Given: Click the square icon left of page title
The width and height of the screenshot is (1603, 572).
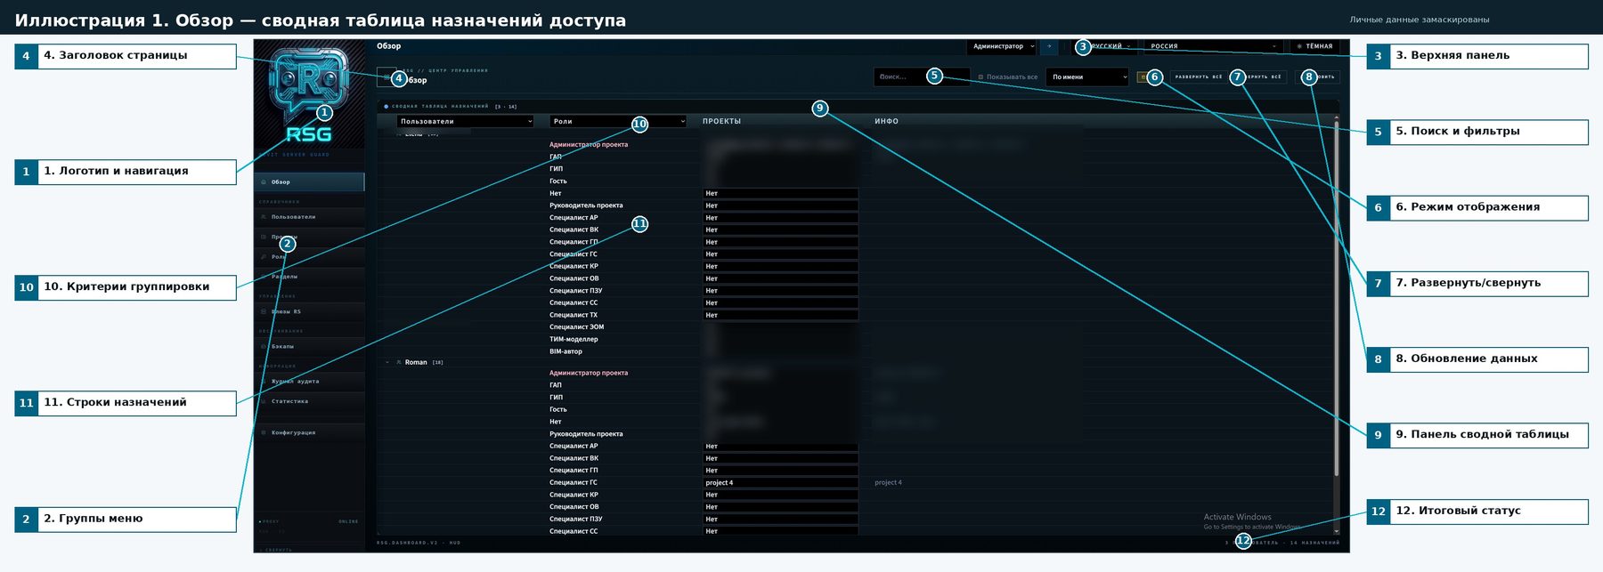Looking at the screenshot, I should 387,77.
